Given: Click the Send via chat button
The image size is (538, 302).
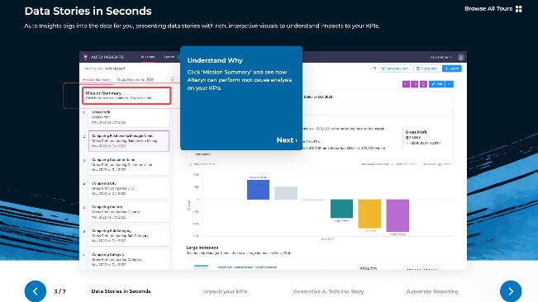Looking at the screenshot, I should point(394,68).
